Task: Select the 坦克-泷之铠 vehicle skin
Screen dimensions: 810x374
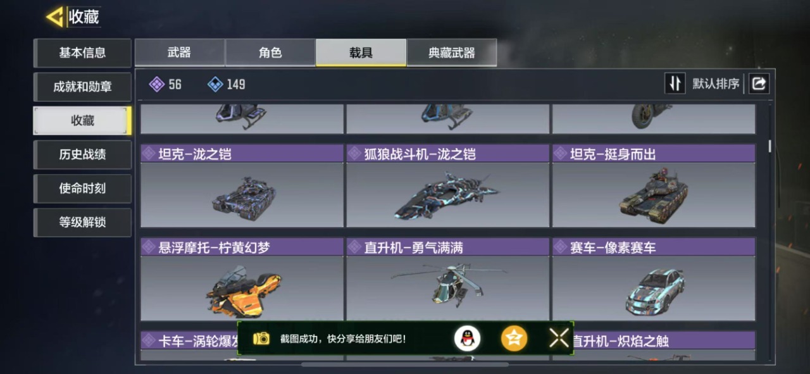Action: [x=242, y=186]
